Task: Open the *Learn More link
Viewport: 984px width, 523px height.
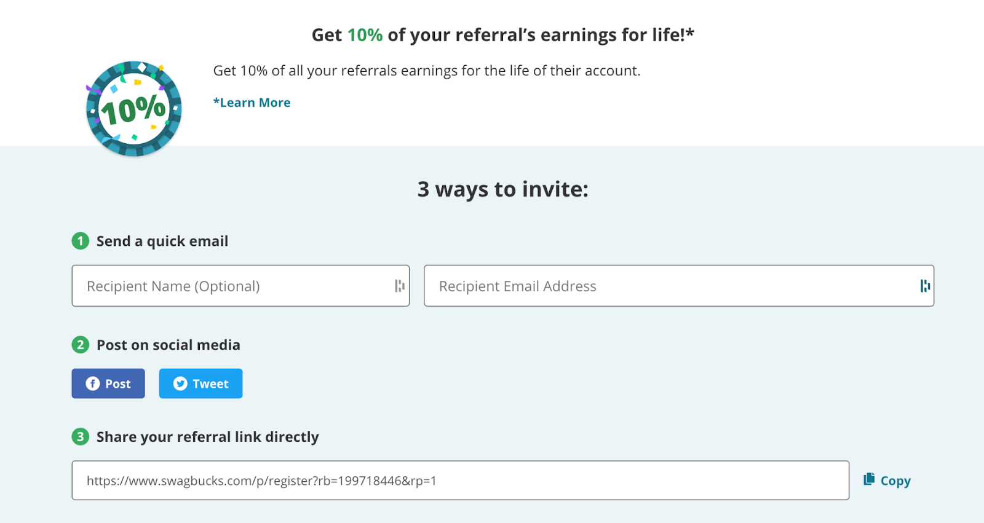Action: click(x=252, y=102)
